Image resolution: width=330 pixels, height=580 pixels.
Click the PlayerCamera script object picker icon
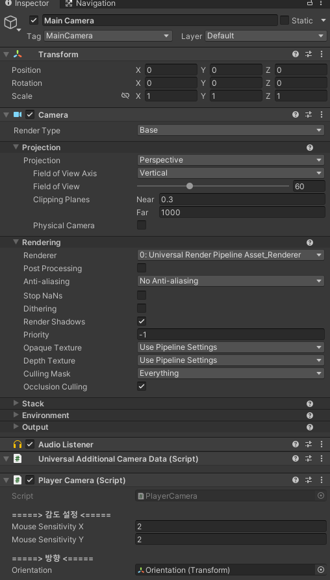click(x=321, y=495)
